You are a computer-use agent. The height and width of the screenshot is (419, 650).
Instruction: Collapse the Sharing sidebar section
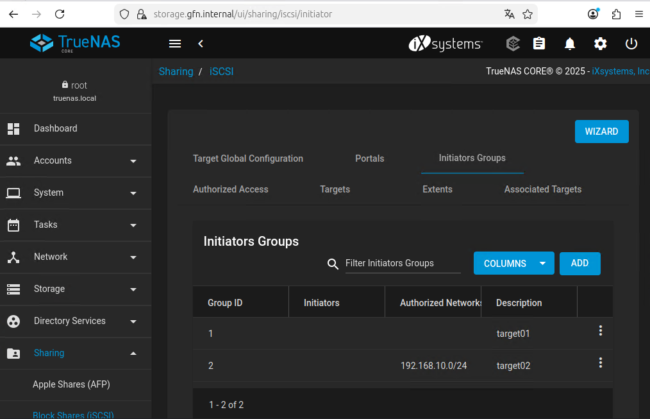tap(76, 353)
